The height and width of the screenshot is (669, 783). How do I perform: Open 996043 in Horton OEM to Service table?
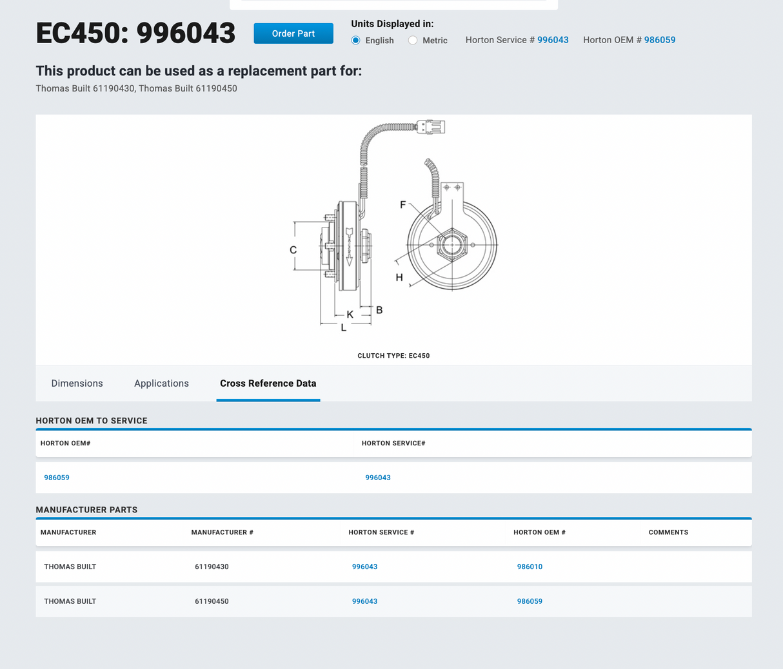click(x=378, y=478)
